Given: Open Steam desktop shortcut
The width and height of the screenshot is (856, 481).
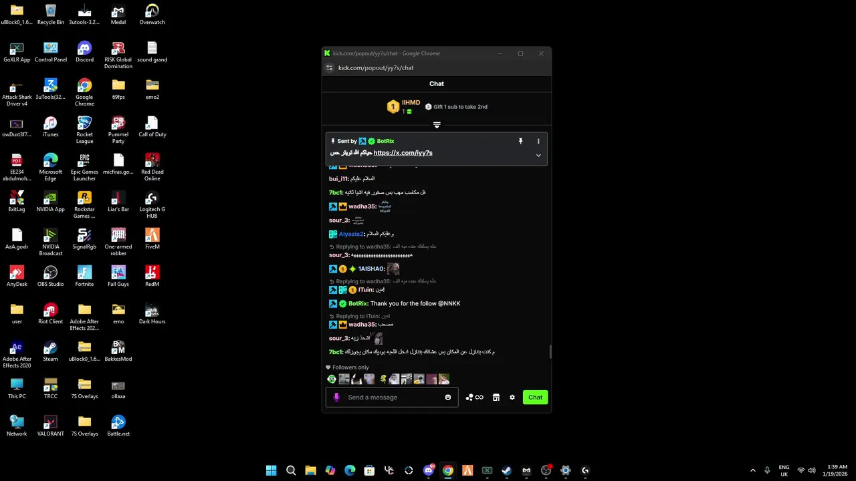Looking at the screenshot, I should coord(50,351).
